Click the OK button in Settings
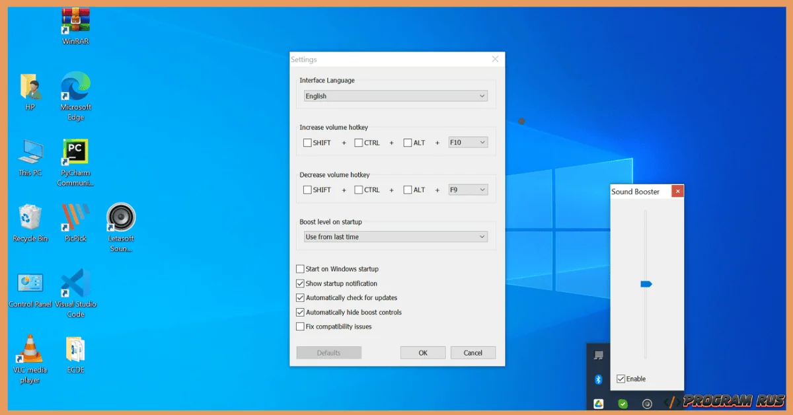The image size is (793, 415). coord(423,353)
